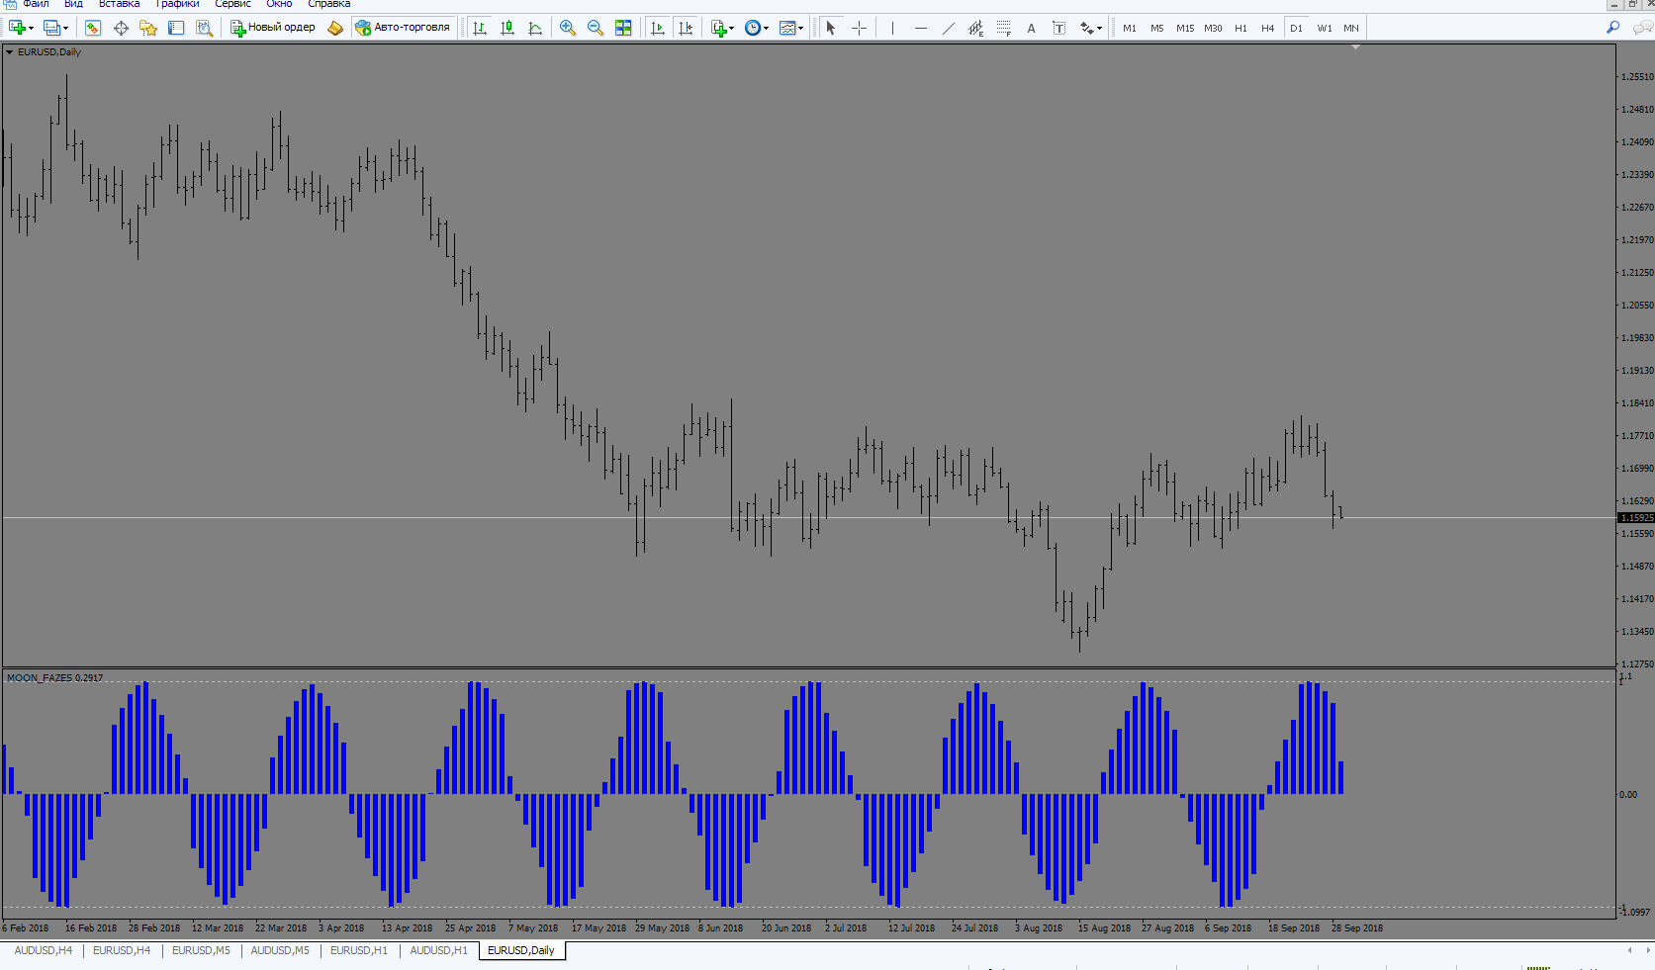Switch timeframe to M15
This screenshot has height=970, width=1655.
click(x=1185, y=28)
